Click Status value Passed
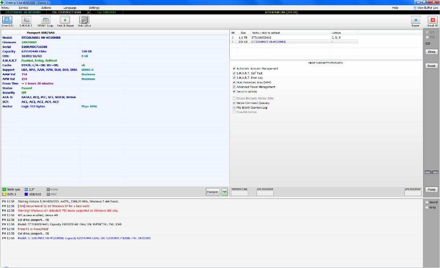The width and height of the screenshot is (440, 268). [27, 88]
